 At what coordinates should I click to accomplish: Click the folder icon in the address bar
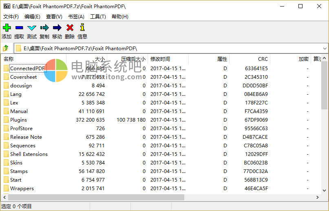click(19, 48)
